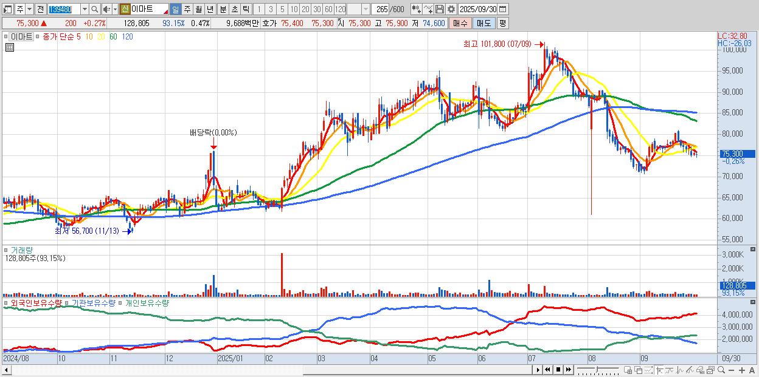The height and width of the screenshot is (377, 759).
Task: Select interval 30 button
Action: [x=317, y=9]
